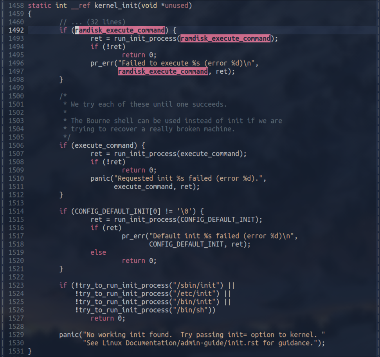Image resolution: width=380 pixels, height=357 pixels.
Task: Place cursor on return 0 at line 1527
Action: pos(108,318)
